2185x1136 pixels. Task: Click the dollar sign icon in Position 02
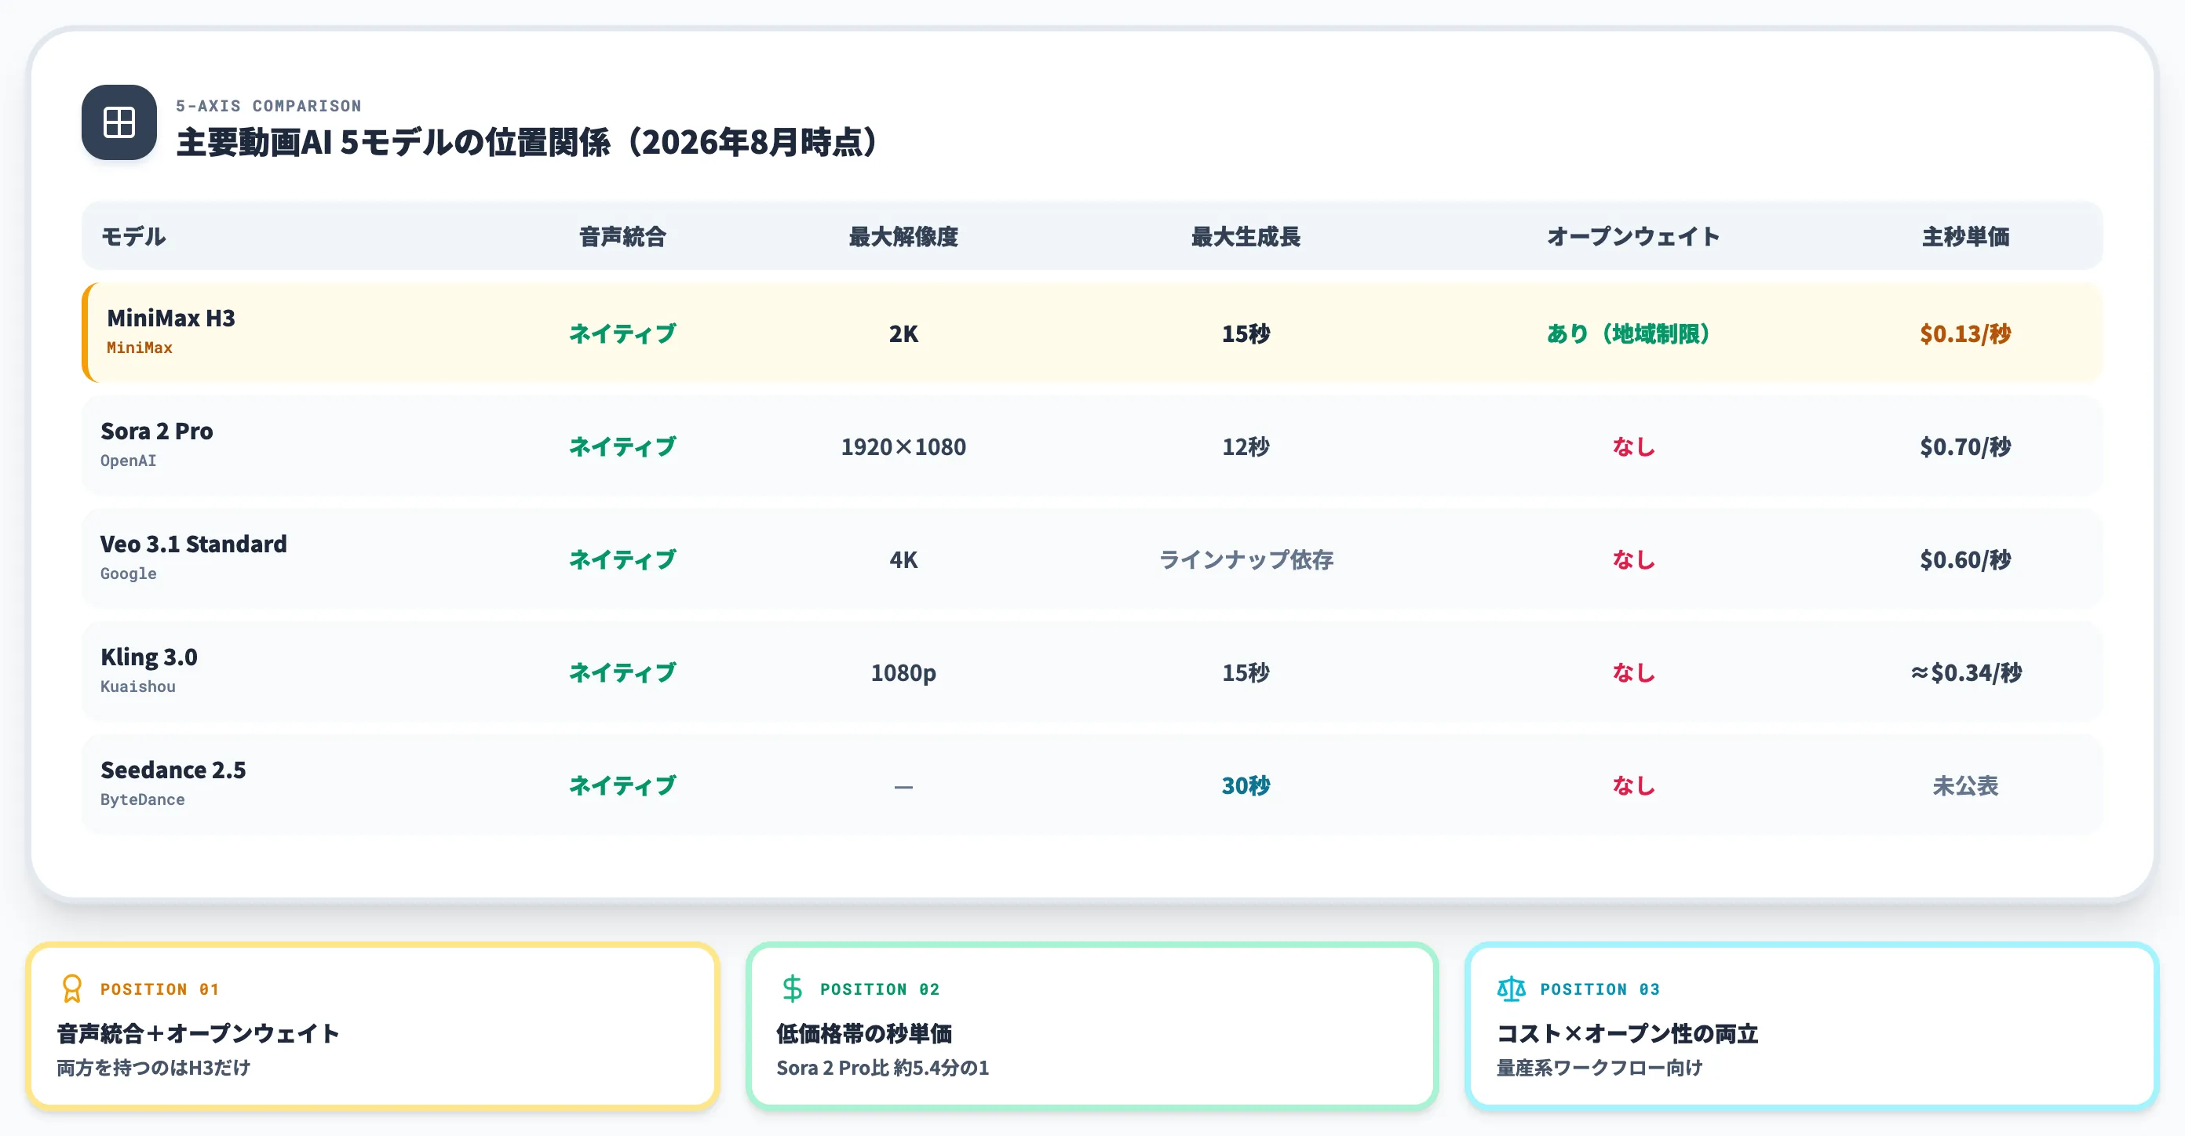click(792, 989)
